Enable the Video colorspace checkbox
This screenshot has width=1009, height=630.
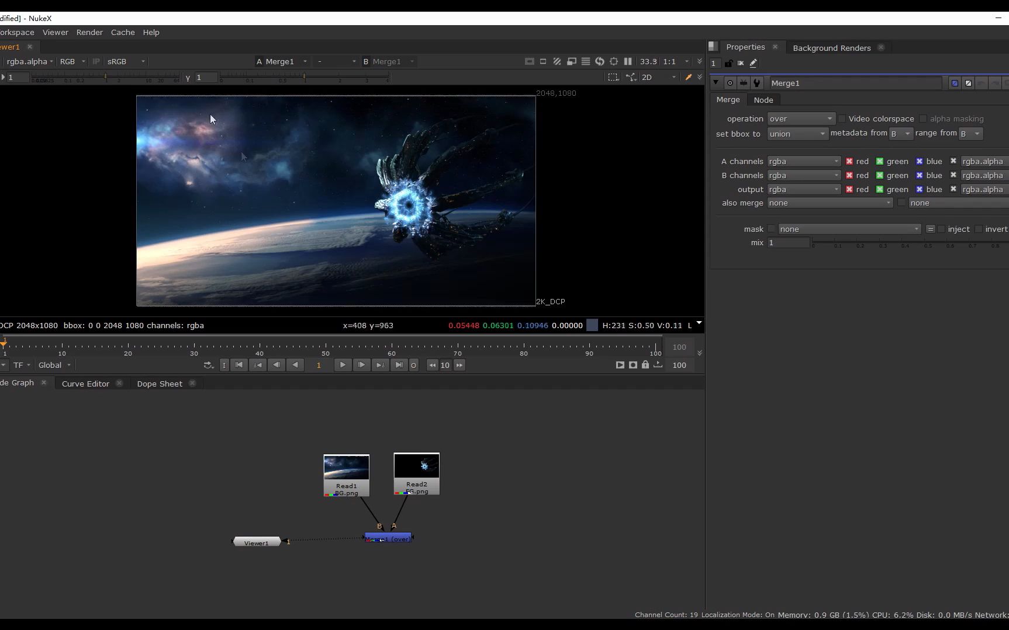coord(842,119)
